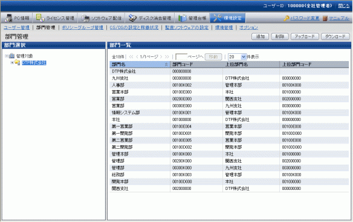The height and width of the screenshot is (222, 353).
Task: Select 部門管理 submenu item
Action: pos(46,27)
